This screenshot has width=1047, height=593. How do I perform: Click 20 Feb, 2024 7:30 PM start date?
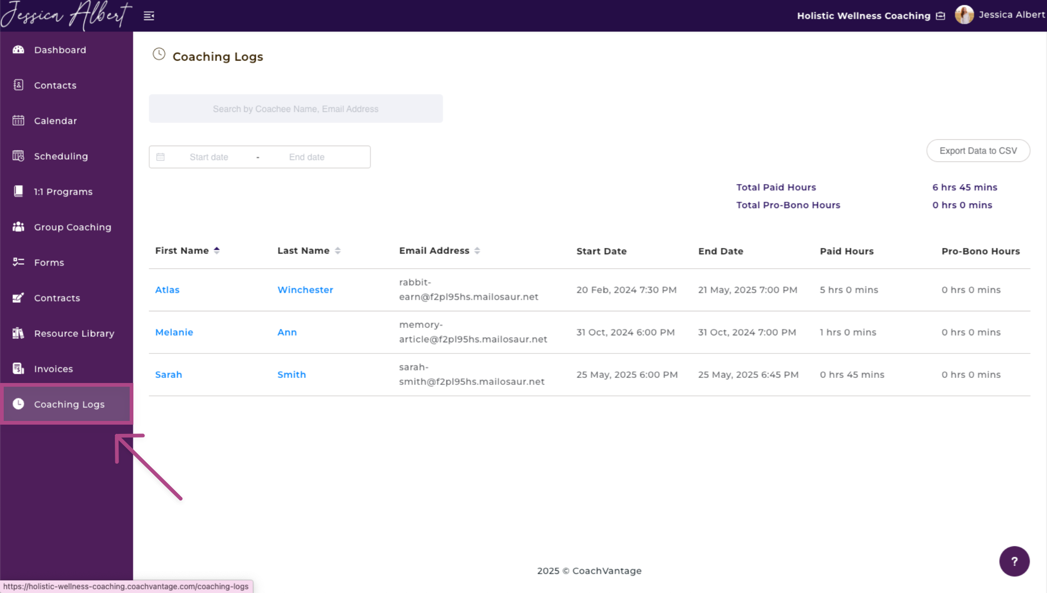(x=626, y=290)
